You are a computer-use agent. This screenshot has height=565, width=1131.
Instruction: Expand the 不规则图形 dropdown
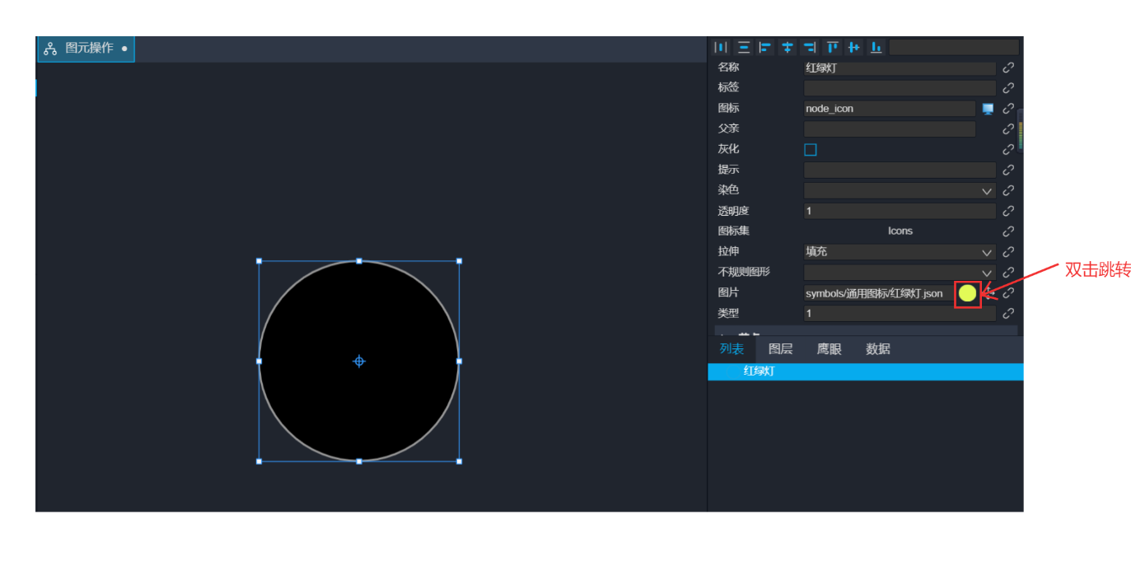point(900,273)
